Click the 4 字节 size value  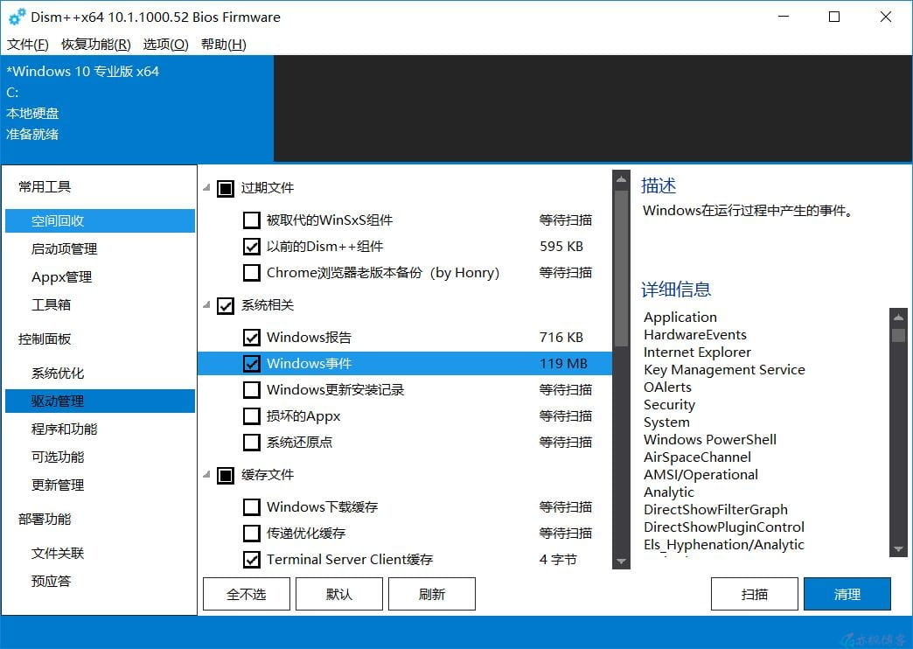[558, 559]
